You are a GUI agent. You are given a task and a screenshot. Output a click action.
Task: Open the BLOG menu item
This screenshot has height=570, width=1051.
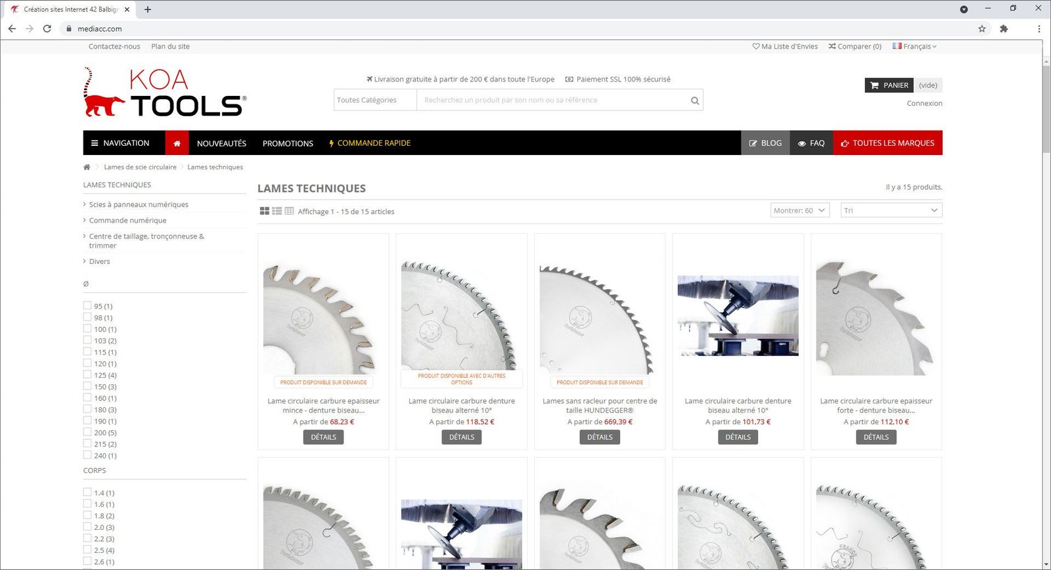click(765, 143)
